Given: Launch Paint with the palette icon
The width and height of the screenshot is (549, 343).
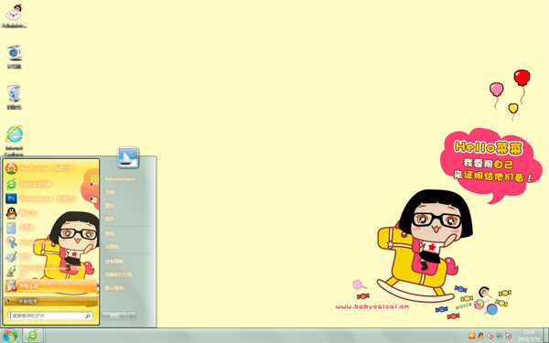Looking at the screenshot, I should pyautogui.click(x=51, y=256).
